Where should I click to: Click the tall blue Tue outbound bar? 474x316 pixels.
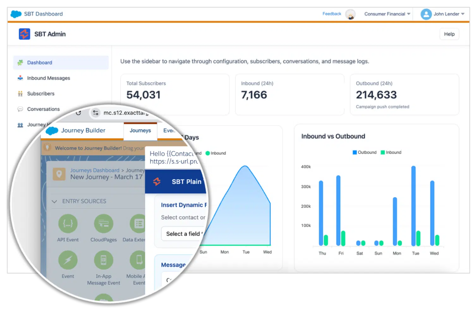click(413, 206)
